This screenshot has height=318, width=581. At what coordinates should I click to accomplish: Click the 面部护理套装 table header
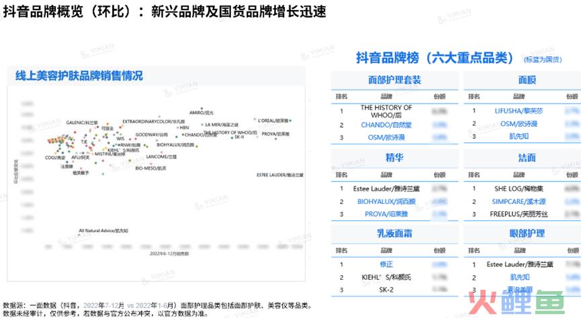click(x=394, y=80)
